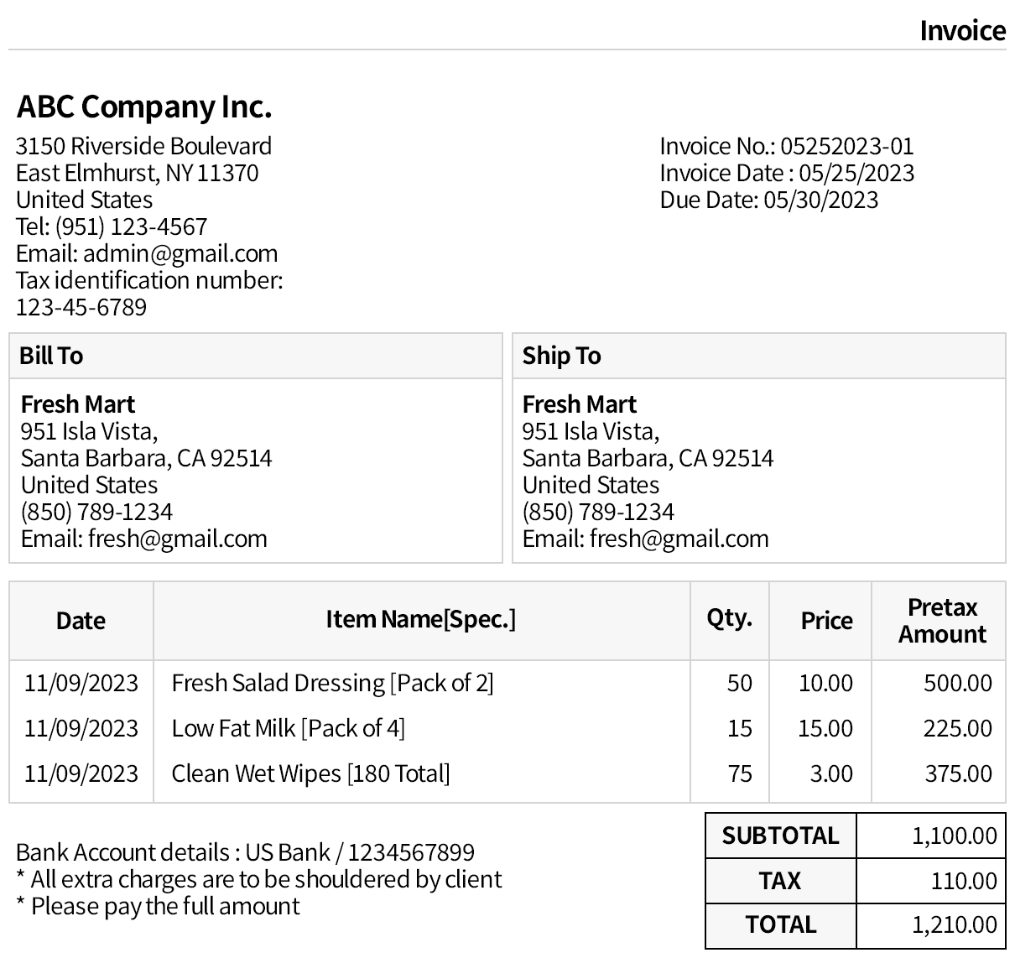Click the Item Name[Spec.] column header
Image resolution: width=1015 pixels, height=958 pixels.
420,619
